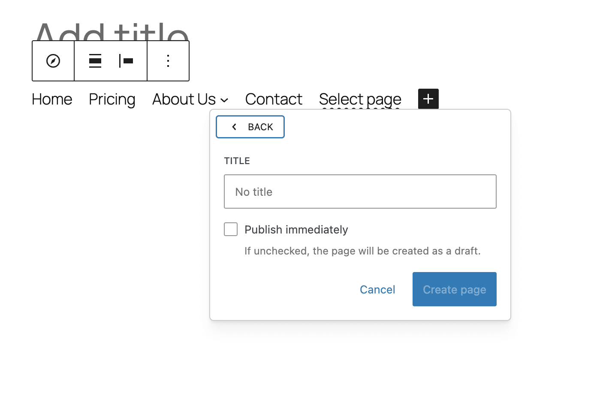Click inside the No title input field

point(360,192)
